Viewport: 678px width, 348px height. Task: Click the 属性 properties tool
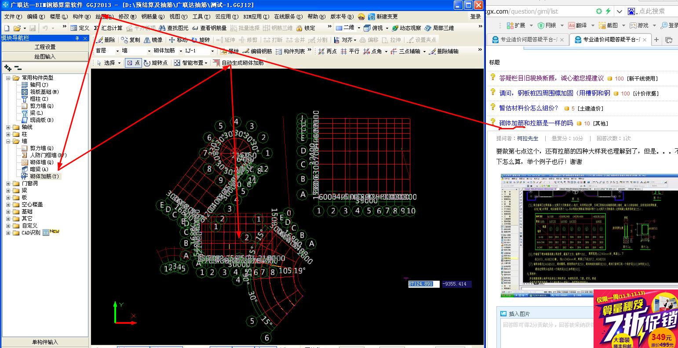click(x=230, y=51)
